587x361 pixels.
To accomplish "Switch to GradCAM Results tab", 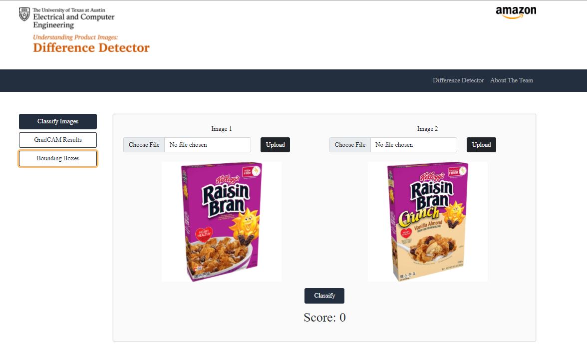I will [58, 140].
